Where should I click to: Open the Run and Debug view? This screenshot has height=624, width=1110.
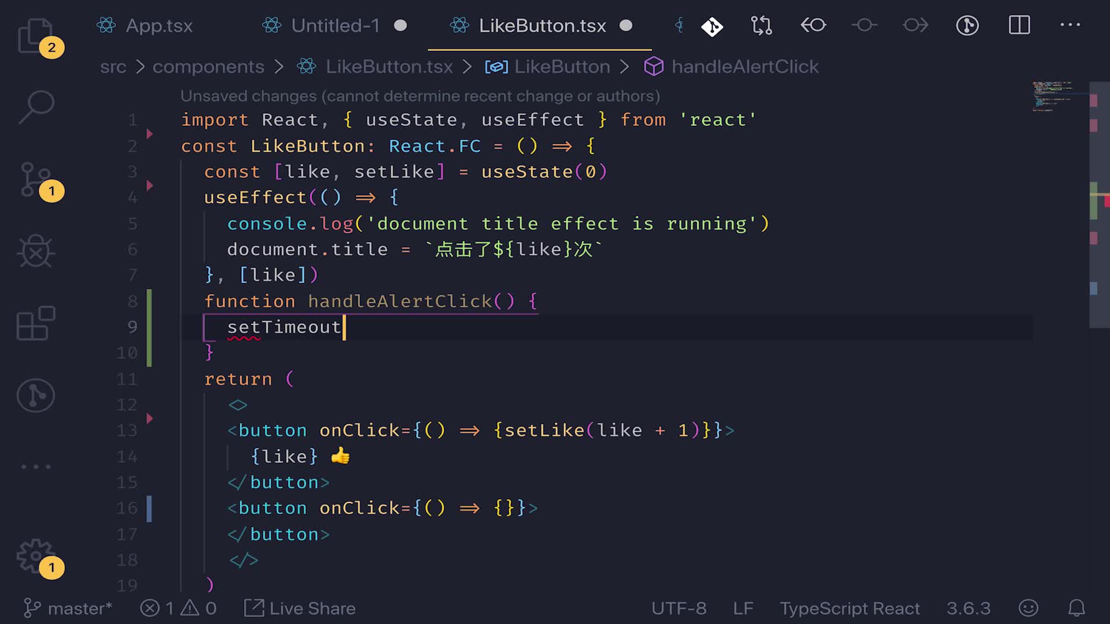click(36, 251)
